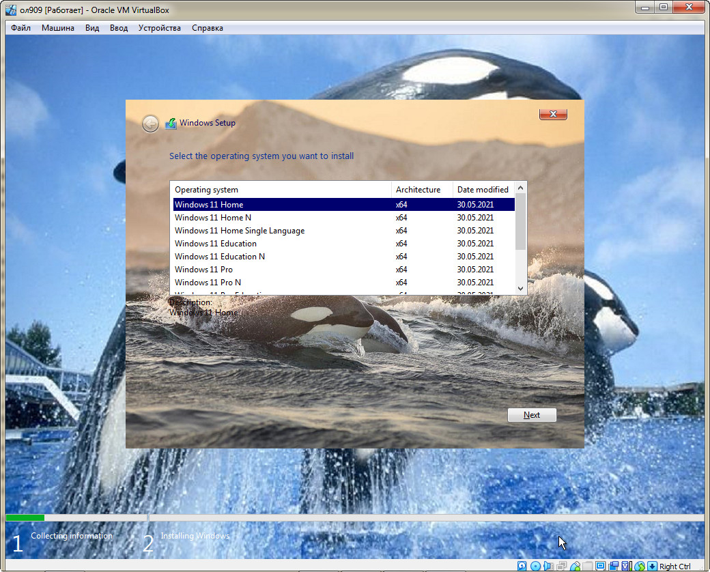Click the display monitor status icon
The height and width of the screenshot is (572, 710).
coord(601,566)
